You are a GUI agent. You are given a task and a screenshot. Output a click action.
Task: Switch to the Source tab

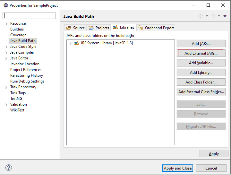76,28
